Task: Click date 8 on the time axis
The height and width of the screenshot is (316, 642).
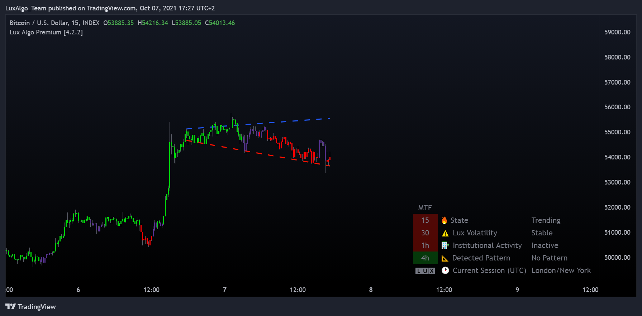Action: tap(371, 290)
